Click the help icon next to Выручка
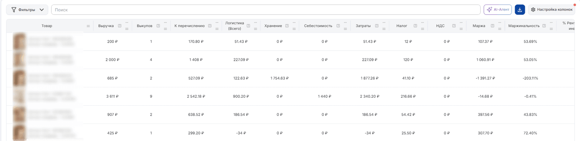The height and width of the screenshot is (141, 580). pyautogui.click(x=119, y=26)
